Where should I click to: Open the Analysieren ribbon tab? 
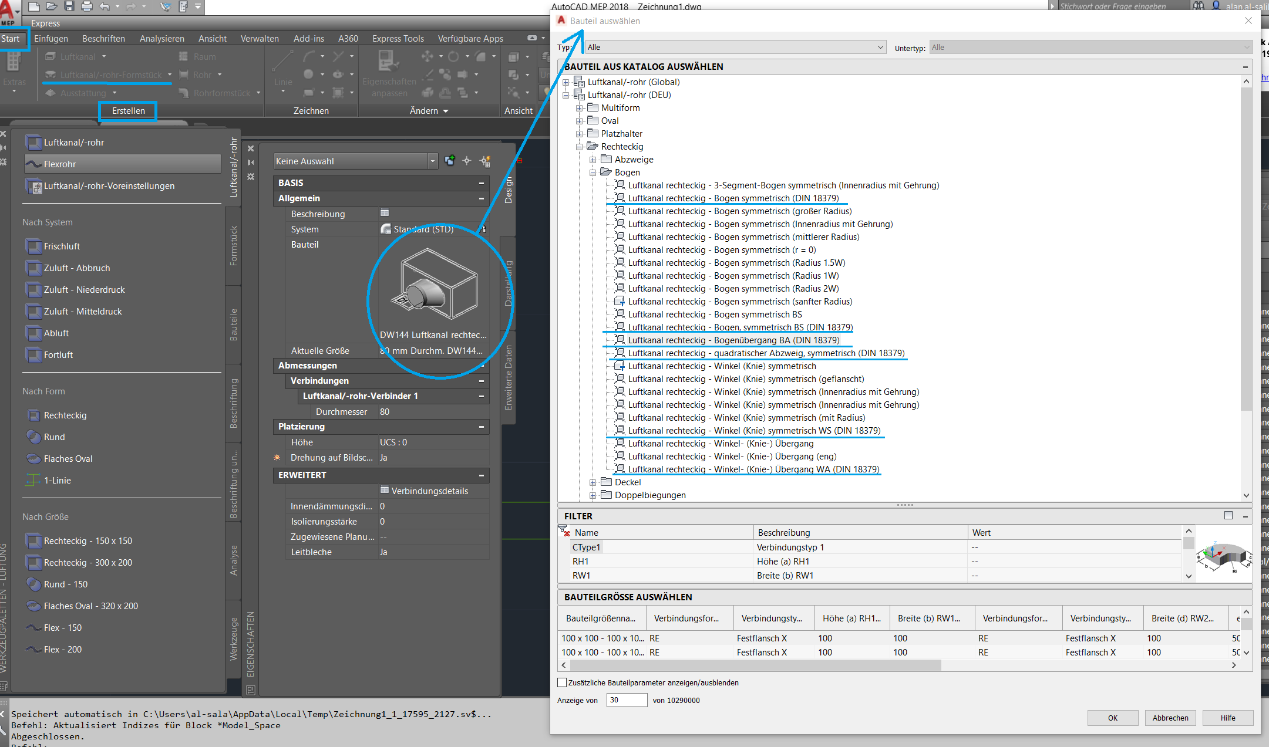(x=161, y=38)
